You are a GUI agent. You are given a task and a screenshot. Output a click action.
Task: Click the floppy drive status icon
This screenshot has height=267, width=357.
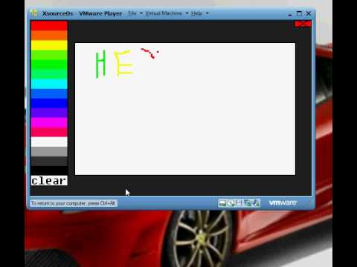coord(239,203)
